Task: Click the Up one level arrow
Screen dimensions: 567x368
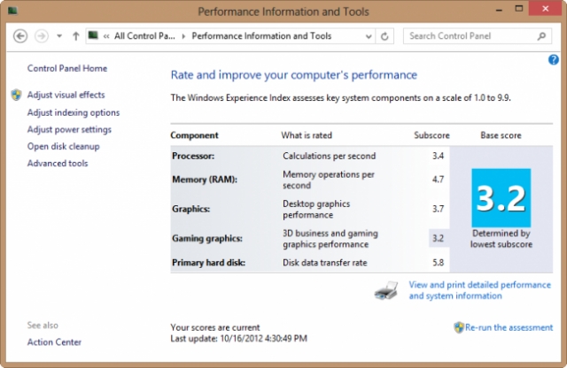Action: click(74, 36)
